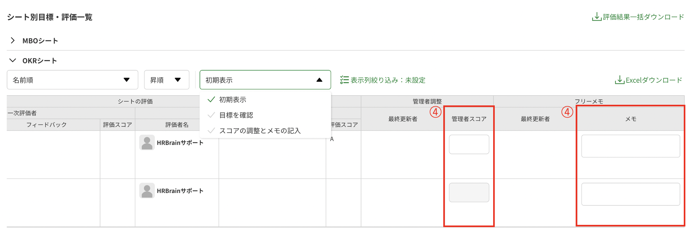Image resolution: width=694 pixels, height=237 pixels.
Task: Choose 目標を確認 from the view menu
Action: tap(236, 115)
